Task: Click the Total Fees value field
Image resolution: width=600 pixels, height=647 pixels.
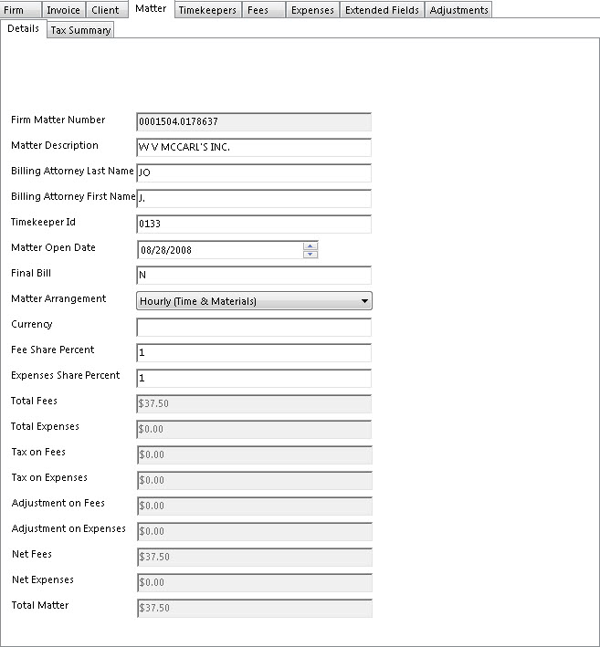Action: pos(254,404)
